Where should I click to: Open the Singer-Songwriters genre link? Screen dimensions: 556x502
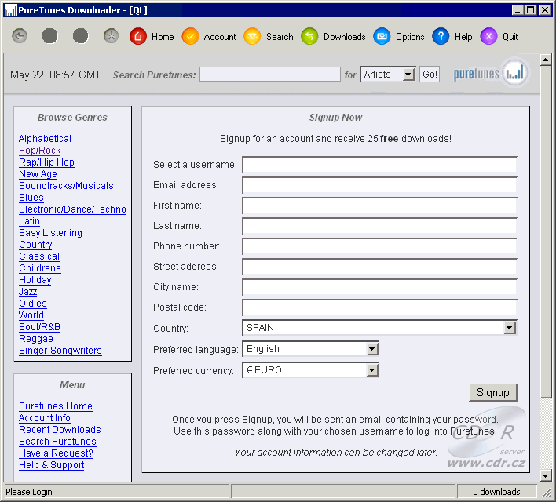60,351
